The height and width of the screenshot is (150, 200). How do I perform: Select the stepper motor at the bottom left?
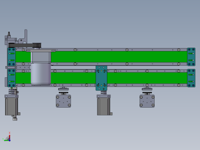[12, 105]
